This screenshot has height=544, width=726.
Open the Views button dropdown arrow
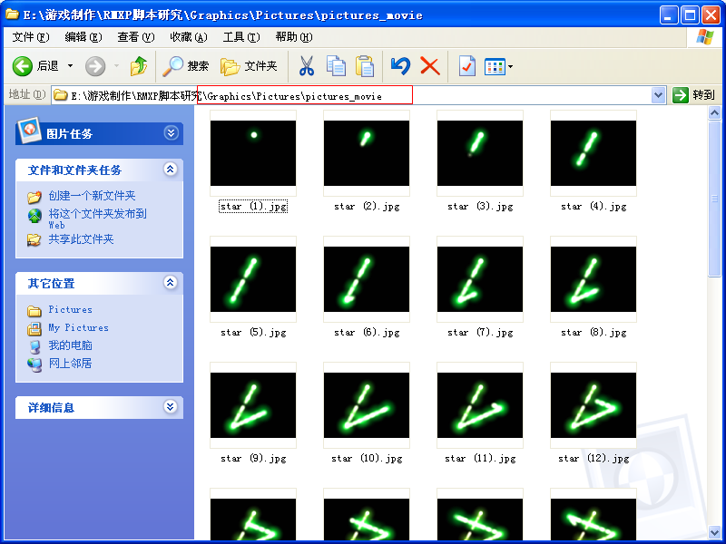(x=510, y=67)
